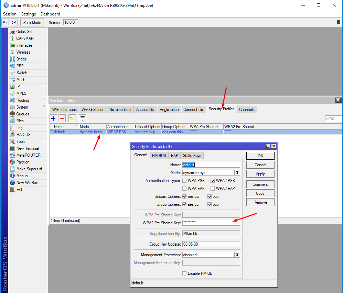Click the Comment button in the dialog
Screen dimensions: 343x293
260,184
